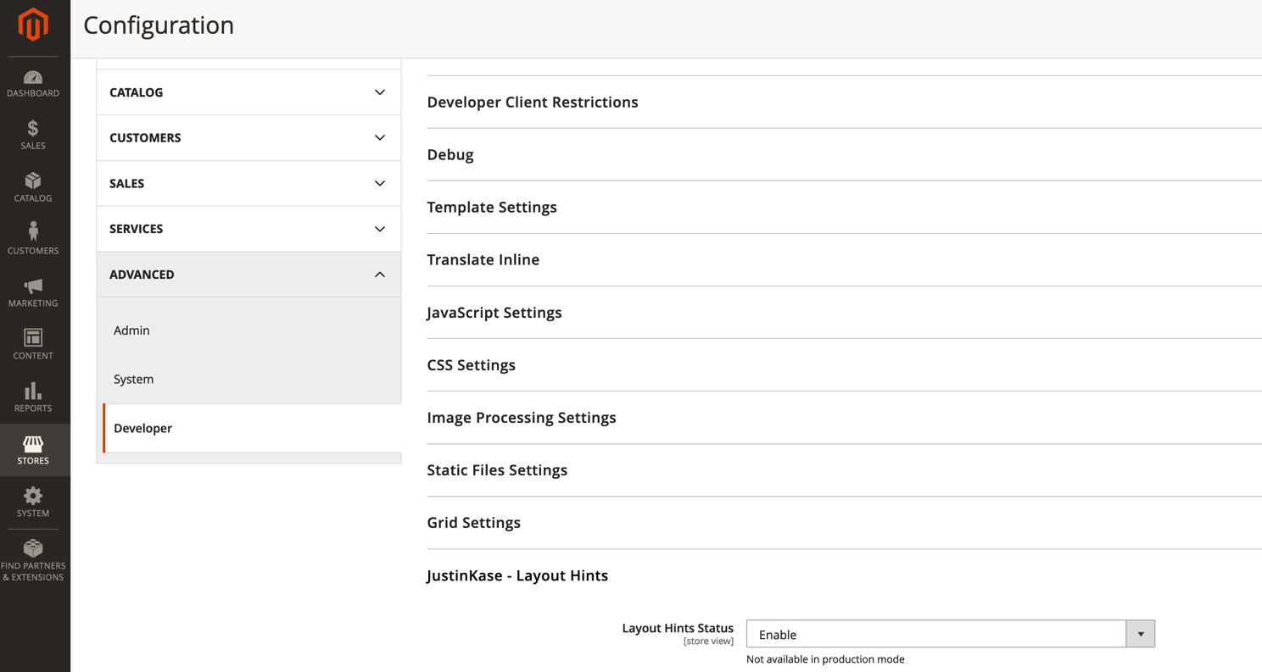Viewport: 1262px width, 672px height.
Task: Open the Template Settings group
Action: pos(492,208)
